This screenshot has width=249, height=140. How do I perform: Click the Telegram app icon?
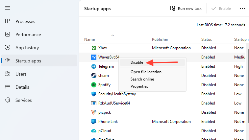(94, 66)
